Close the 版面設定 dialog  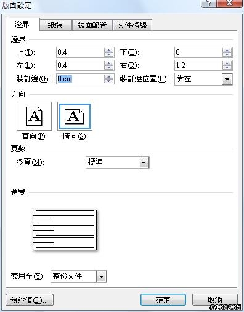[x=229, y=3]
